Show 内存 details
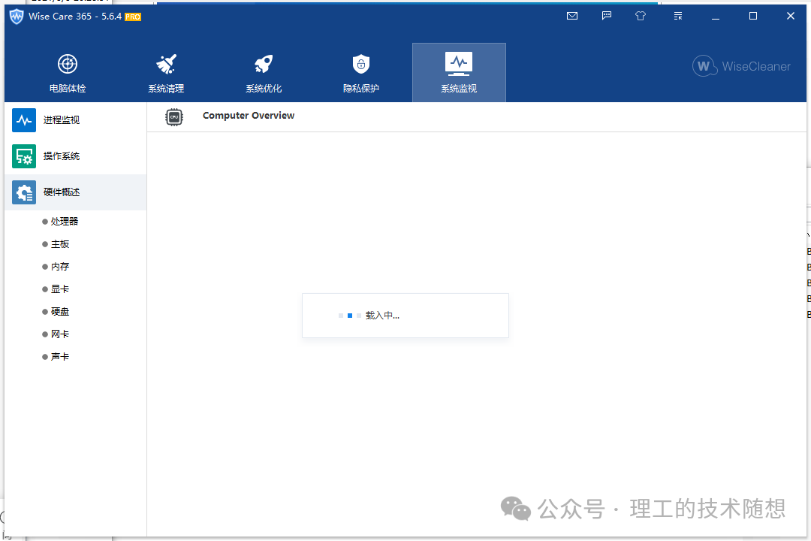This screenshot has height=541, width=811. 60,267
